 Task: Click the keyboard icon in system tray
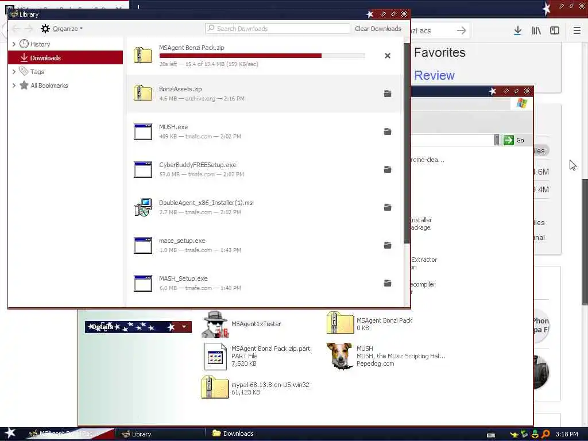491,435
